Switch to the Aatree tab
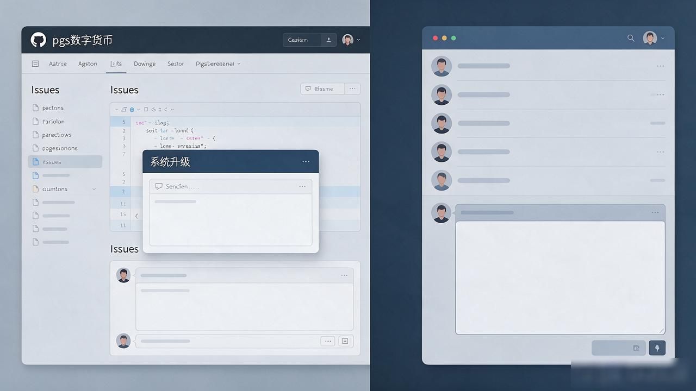 [x=58, y=64]
